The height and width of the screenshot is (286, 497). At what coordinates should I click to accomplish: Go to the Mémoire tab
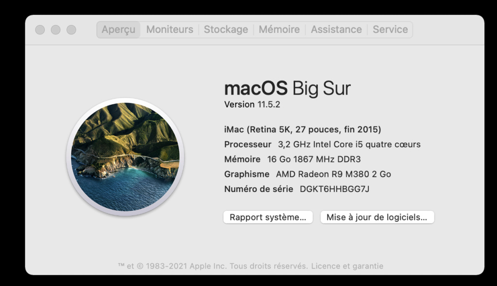[x=279, y=30]
